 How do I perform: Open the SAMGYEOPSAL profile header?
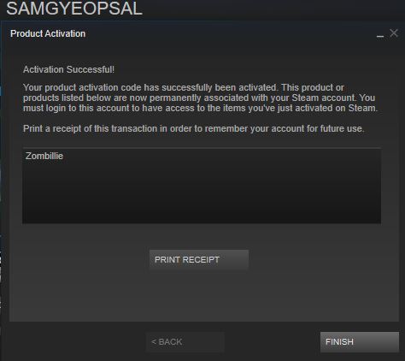74,9
